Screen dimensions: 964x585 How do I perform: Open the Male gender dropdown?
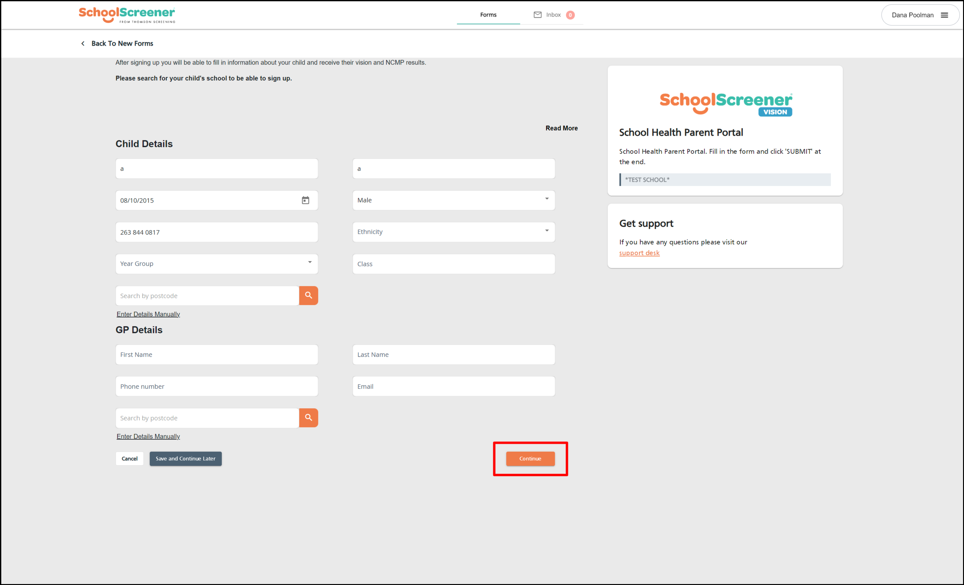click(x=454, y=200)
